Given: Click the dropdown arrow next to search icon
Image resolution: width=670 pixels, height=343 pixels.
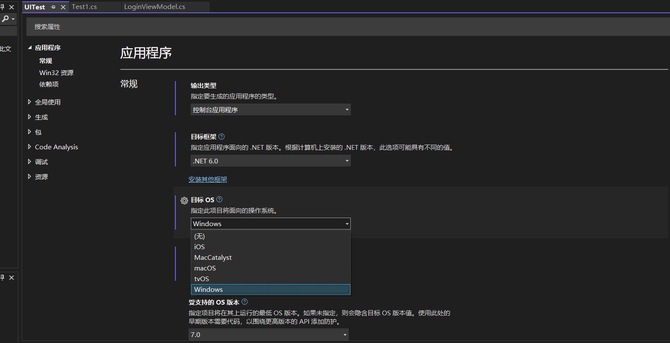Looking at the screenshot, I should point(13,19).
